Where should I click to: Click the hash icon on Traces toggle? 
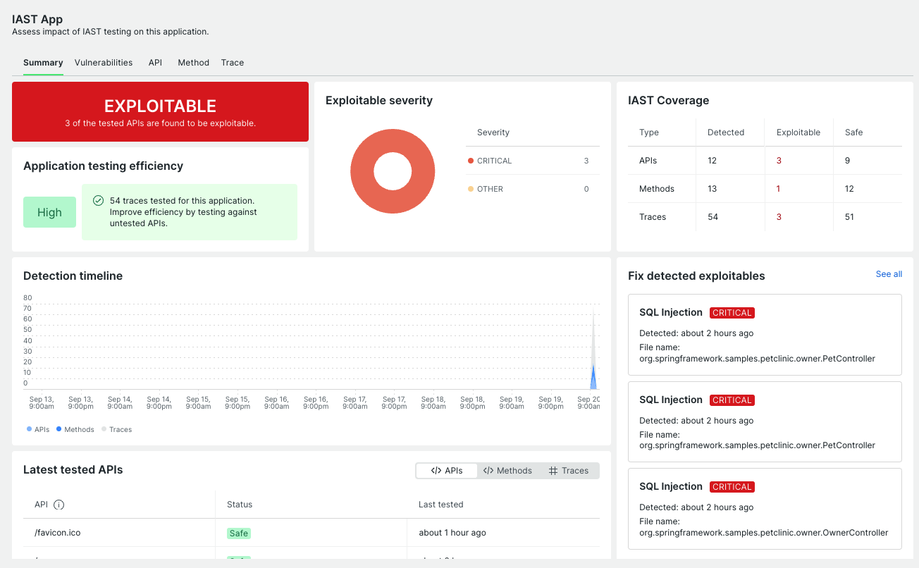pyautogui.click(x=553, y=471)
